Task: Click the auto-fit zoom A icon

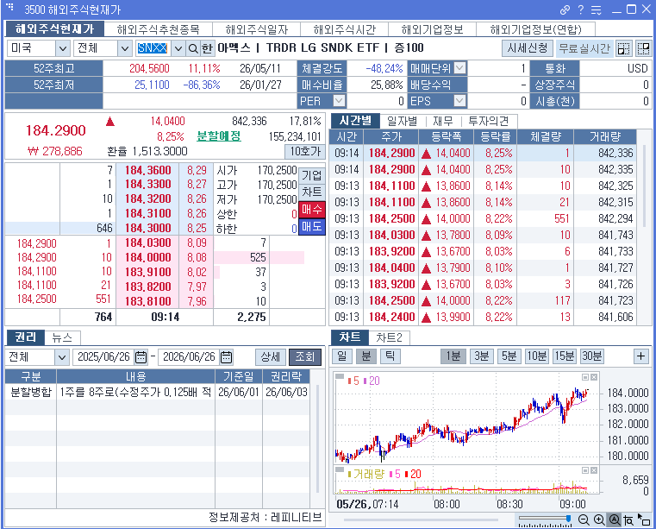Action: tap(614, 520)
